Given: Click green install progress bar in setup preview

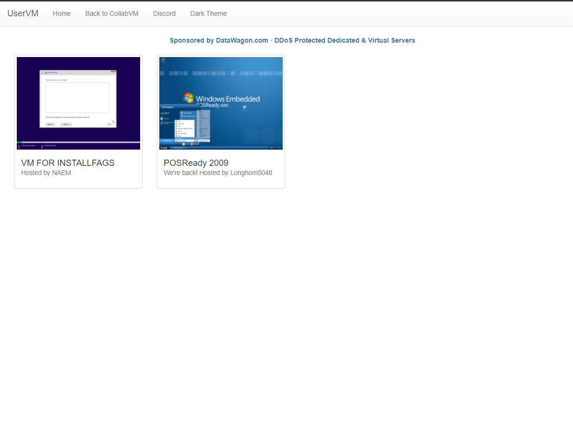Looking at the screenshot, I should pos(19,142).
